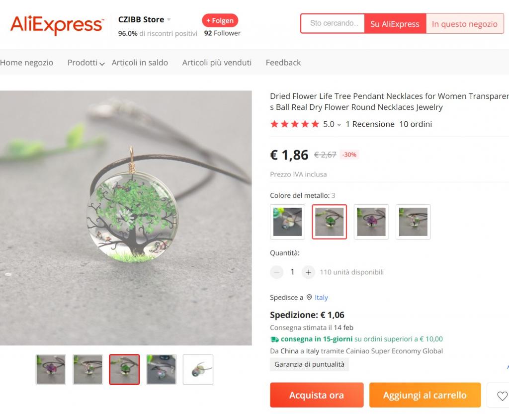Image resolution: width=509 pixels, height=415 pixels.
Task: Click the Sto cercando search field
Action: (333, 23)
